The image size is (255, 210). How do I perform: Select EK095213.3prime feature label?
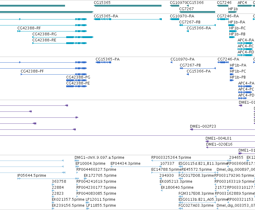coord(176,182)
